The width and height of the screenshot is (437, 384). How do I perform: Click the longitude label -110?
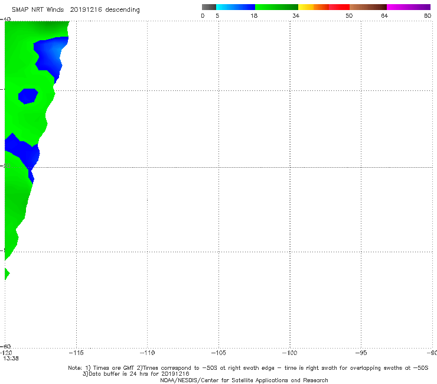147,353
